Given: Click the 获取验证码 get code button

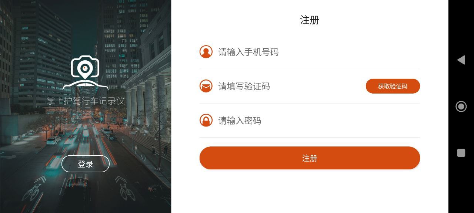Looking at the screenshot, I should (393, 86).
